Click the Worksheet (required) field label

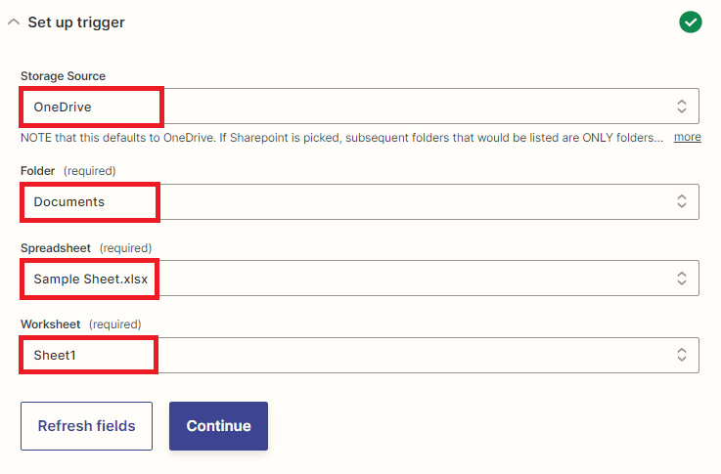tap(80, 323)
